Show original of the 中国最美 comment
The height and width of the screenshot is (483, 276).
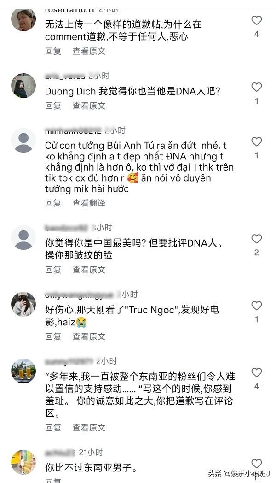point(89,270)
